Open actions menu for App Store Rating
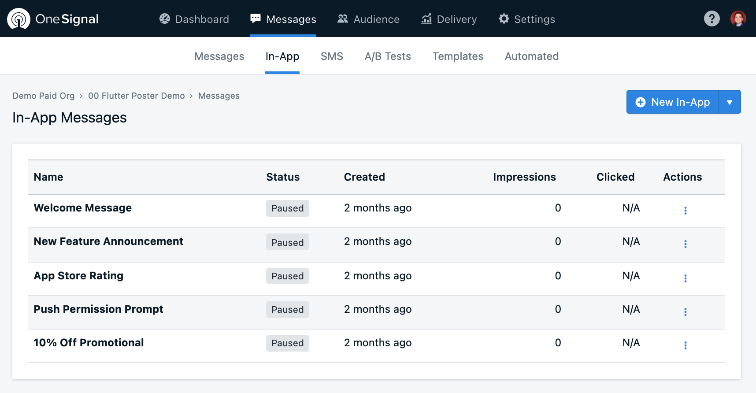The image size is (756, 393). coord(685,278)
